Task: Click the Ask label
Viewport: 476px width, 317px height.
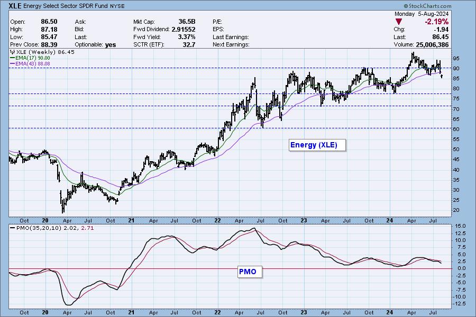Action: (x=80, y=22)
